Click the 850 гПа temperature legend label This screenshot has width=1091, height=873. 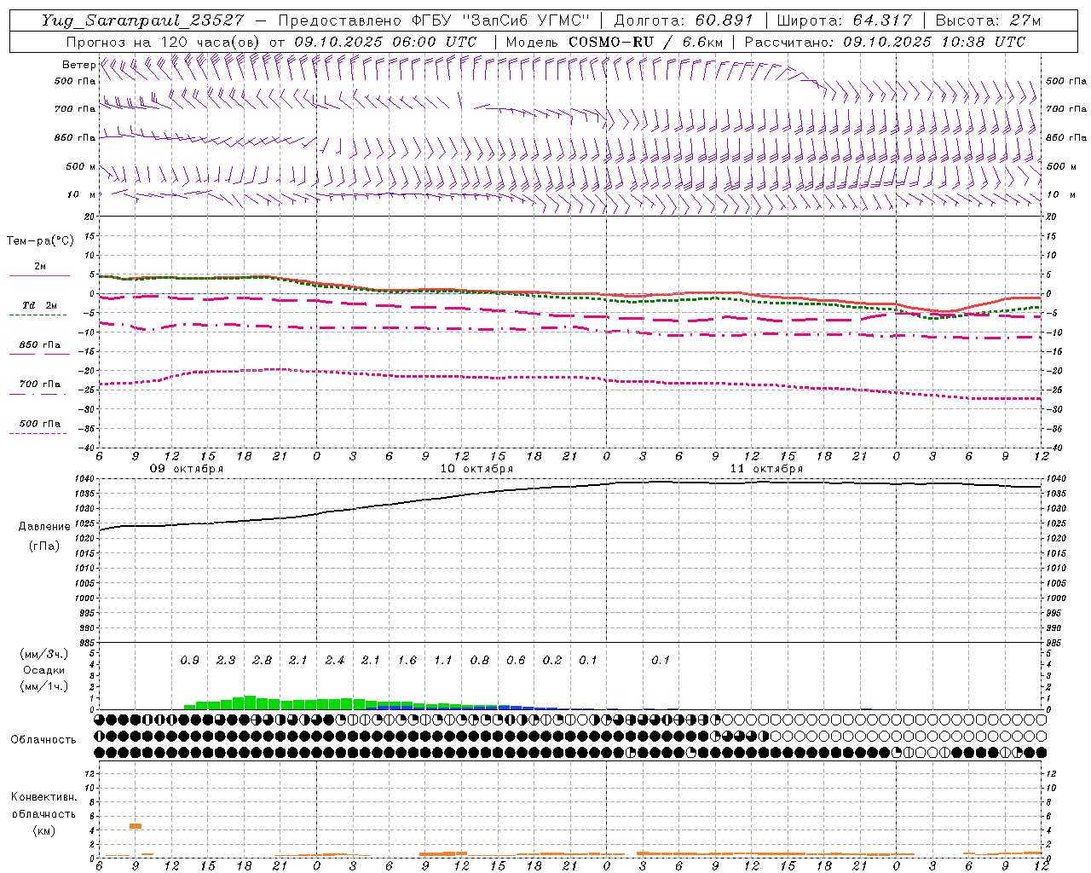click(x=40, y=345)
